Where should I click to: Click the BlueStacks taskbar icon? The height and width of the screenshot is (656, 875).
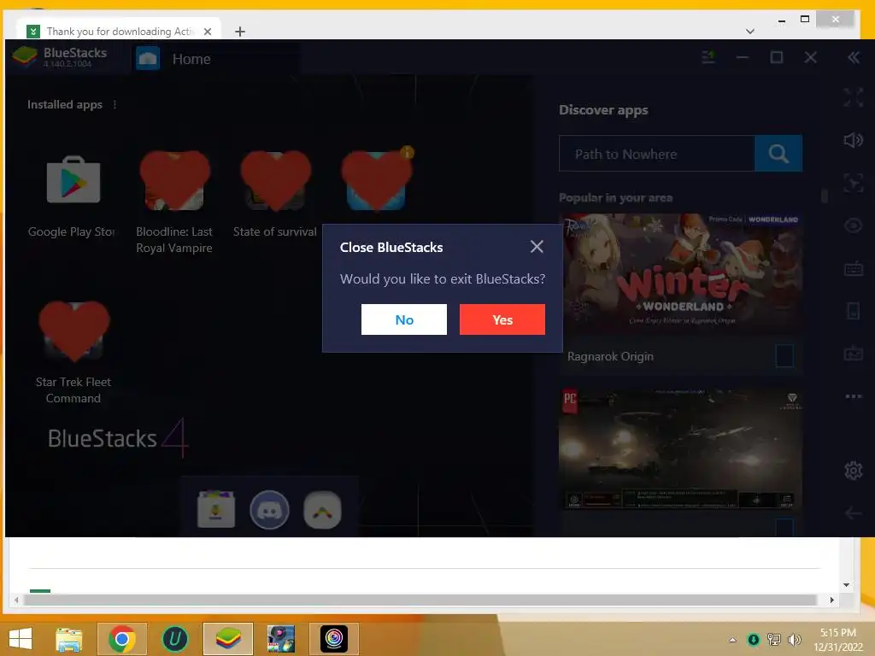click(228, 639)
